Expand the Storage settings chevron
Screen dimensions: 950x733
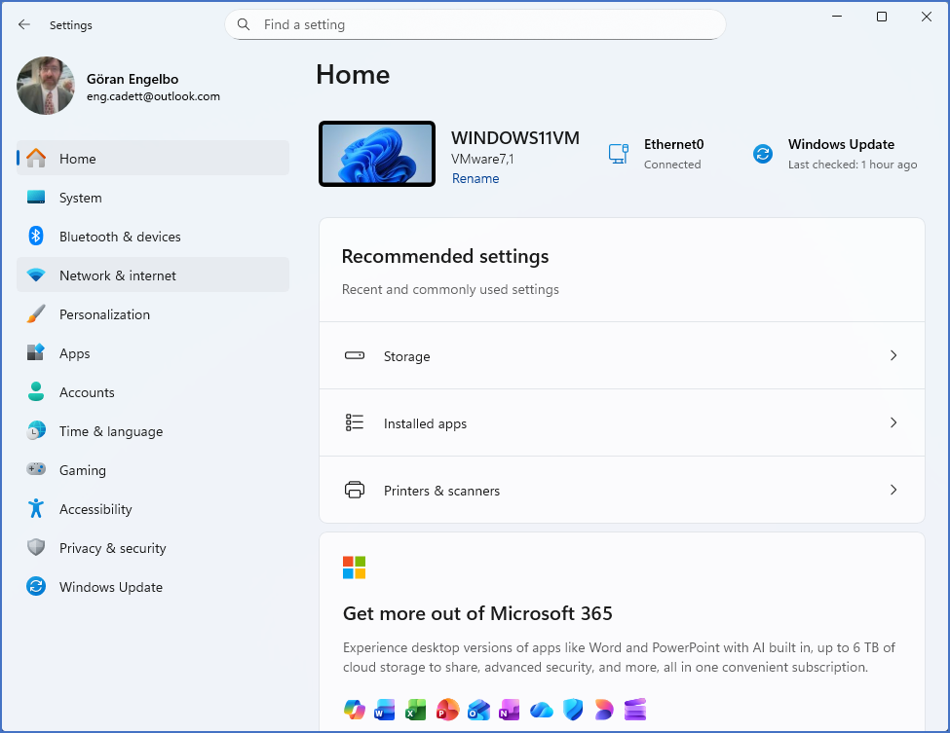[x=893, y=356]
